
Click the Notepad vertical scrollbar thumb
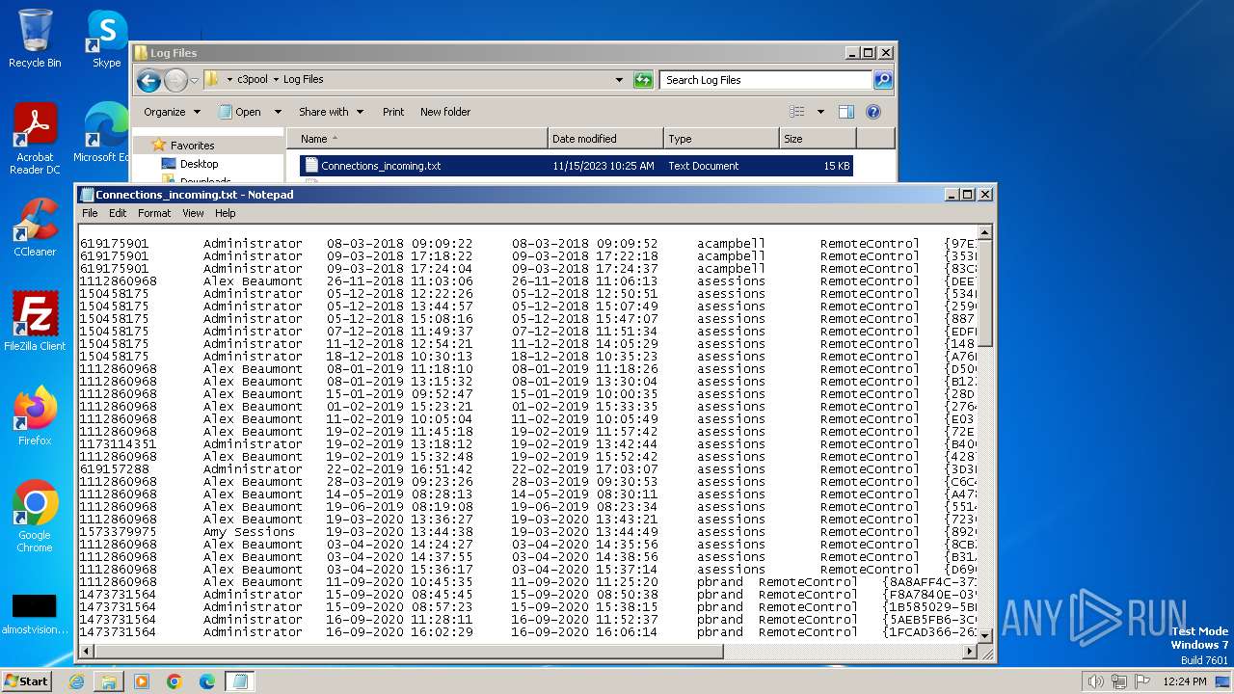tap(984, 293)
